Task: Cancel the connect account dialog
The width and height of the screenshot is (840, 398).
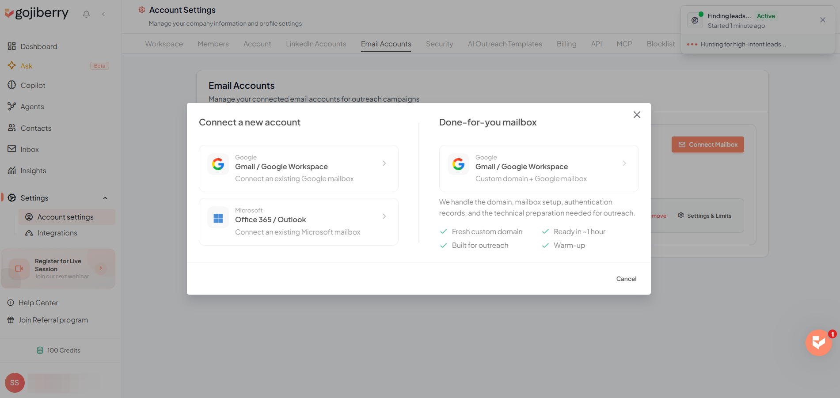Action: pos(626,279)
